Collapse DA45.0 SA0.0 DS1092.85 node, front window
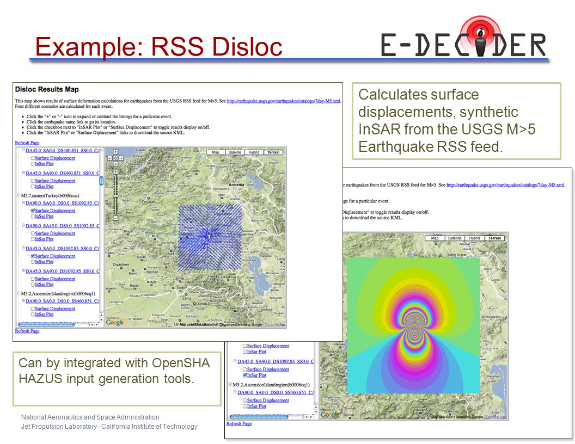 point(23,248)
